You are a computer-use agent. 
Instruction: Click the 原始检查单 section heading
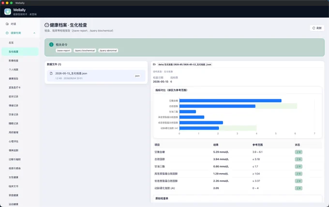tap(162, 198)
